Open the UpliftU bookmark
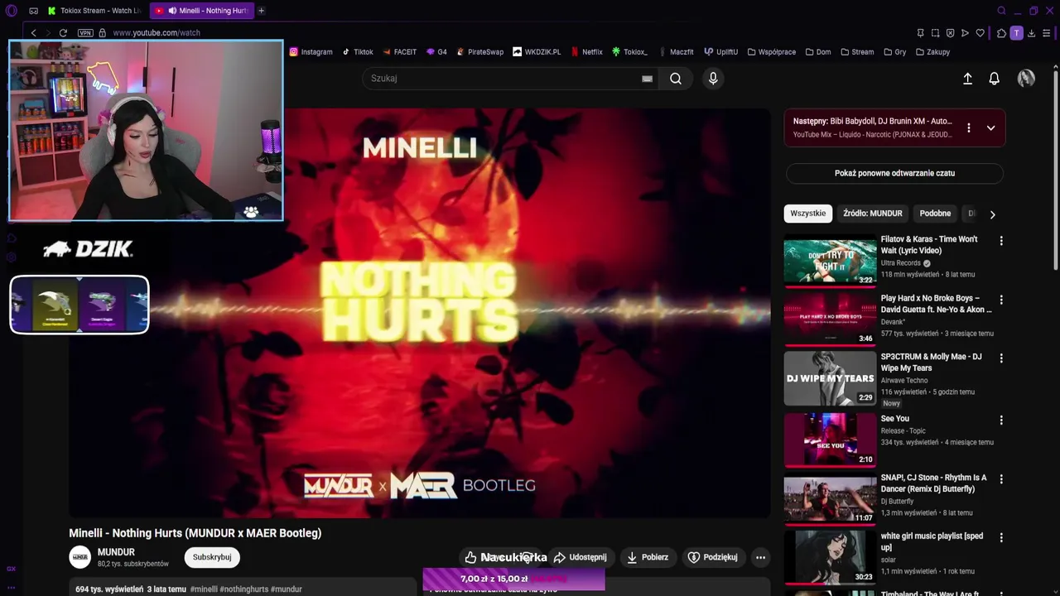Screen dimensions: 1060x596 click(x=721, y=51)
